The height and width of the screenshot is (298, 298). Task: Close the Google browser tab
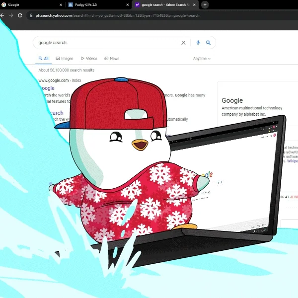(x=61, y=5)
